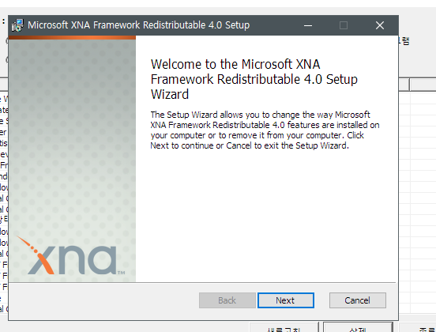Click the Setup Wizard description paragraph
Viewport: 436px width, 332px height.
265,130
